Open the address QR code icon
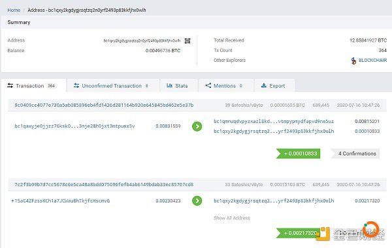 (188, 40)
